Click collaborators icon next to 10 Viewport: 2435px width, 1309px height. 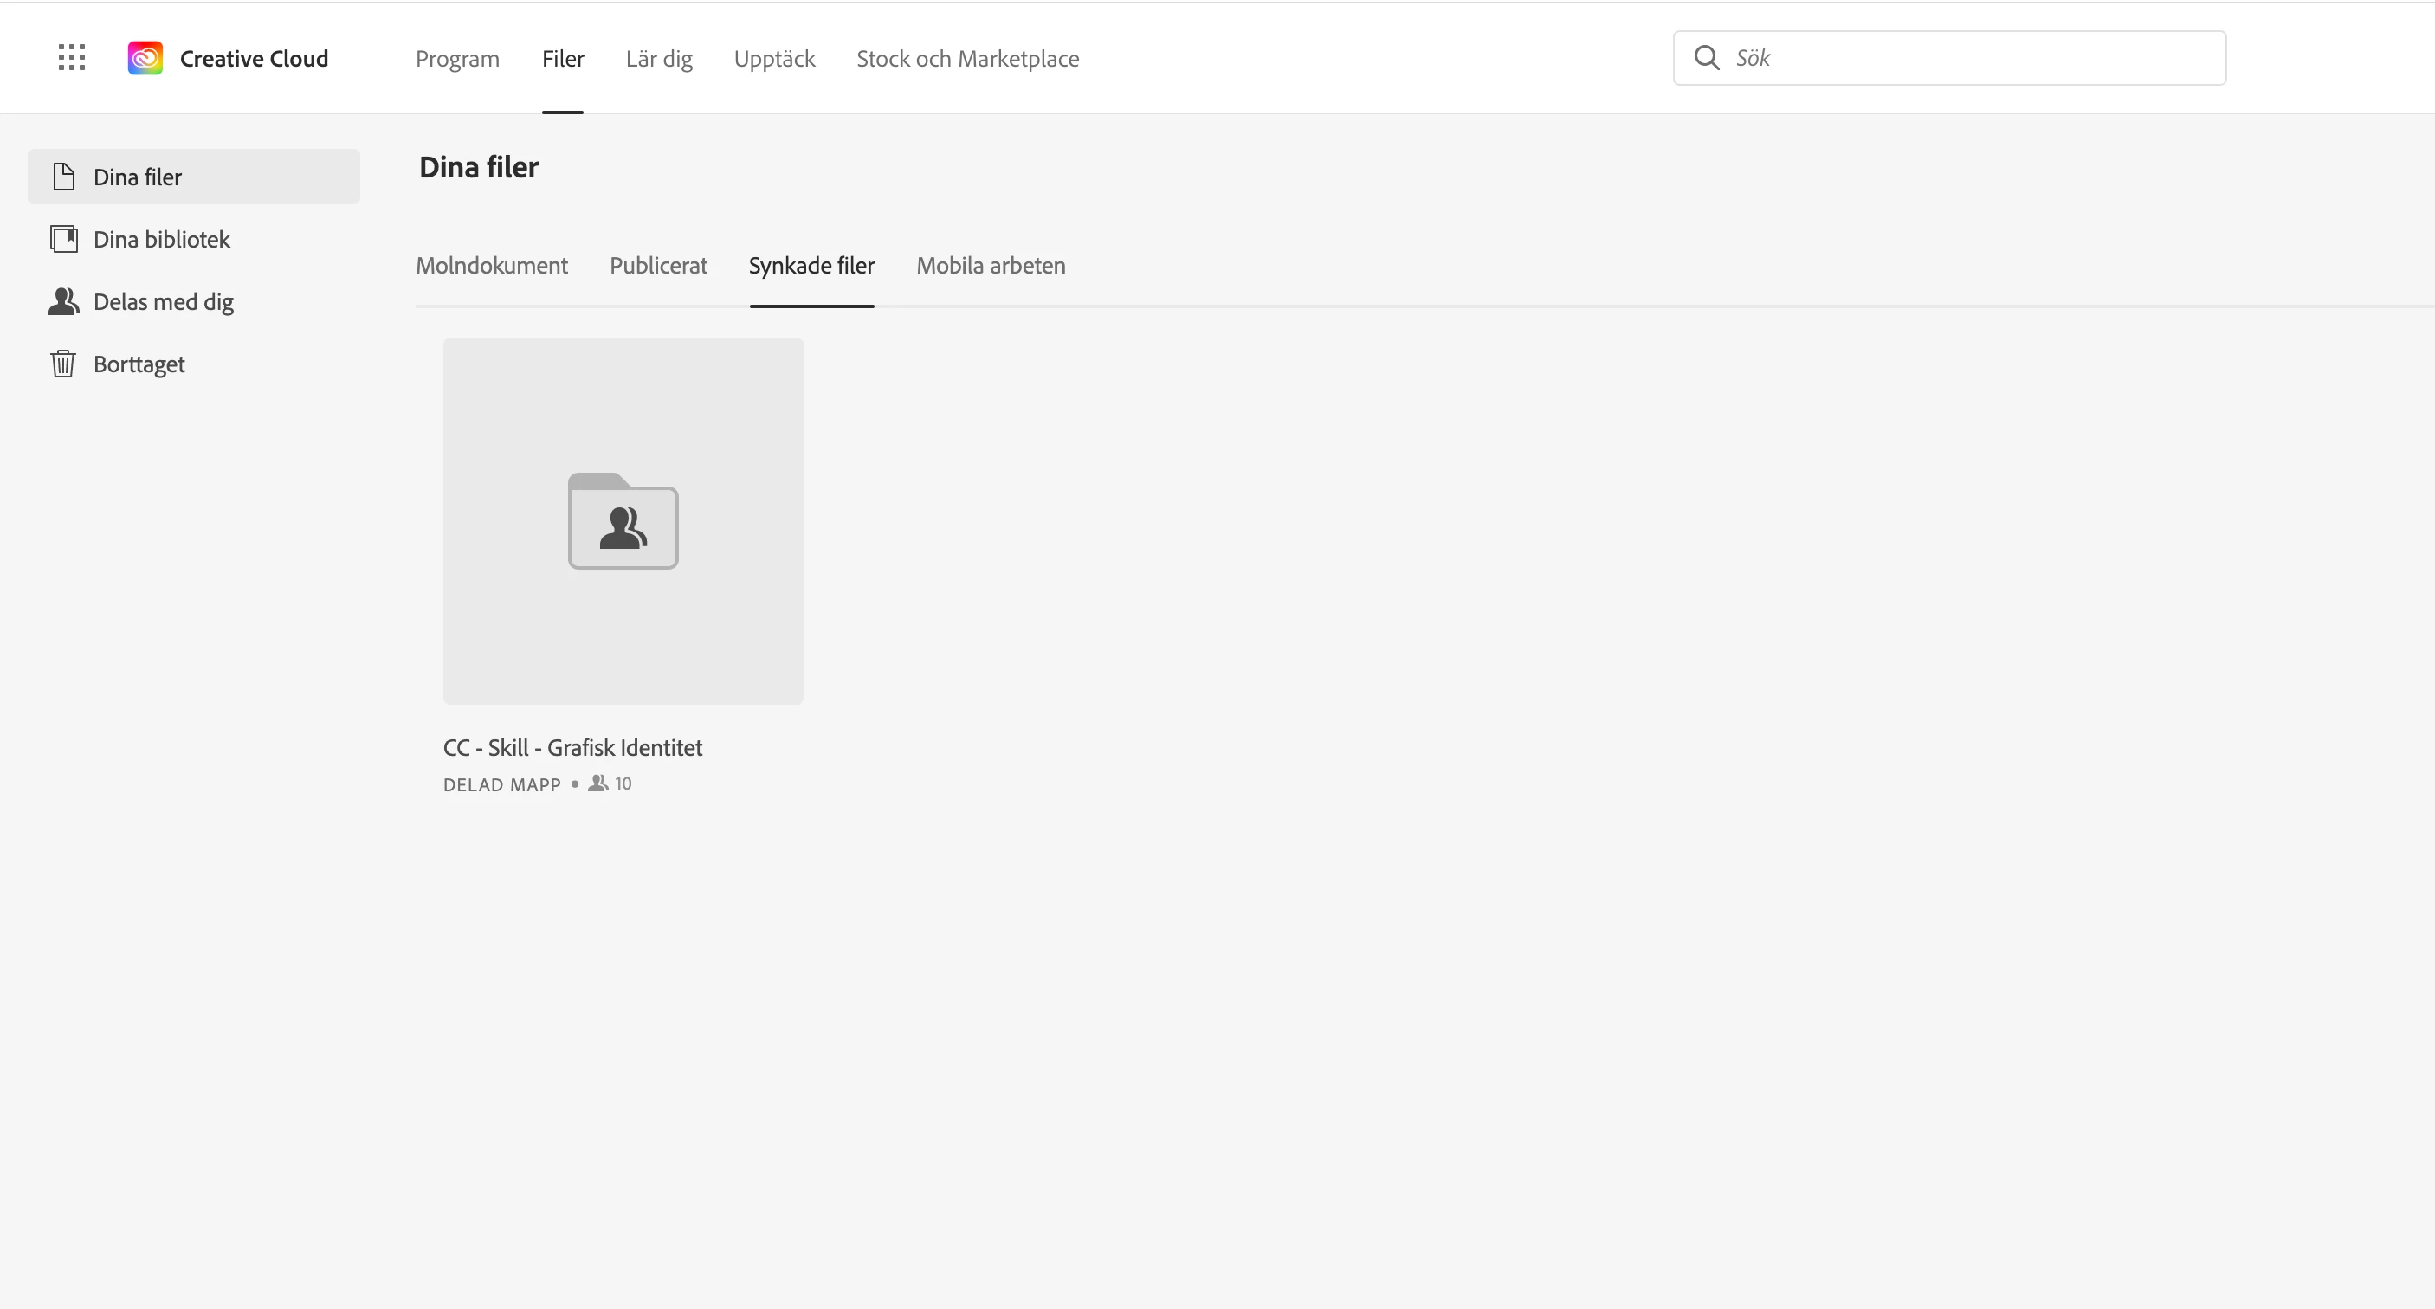point(597,783)
